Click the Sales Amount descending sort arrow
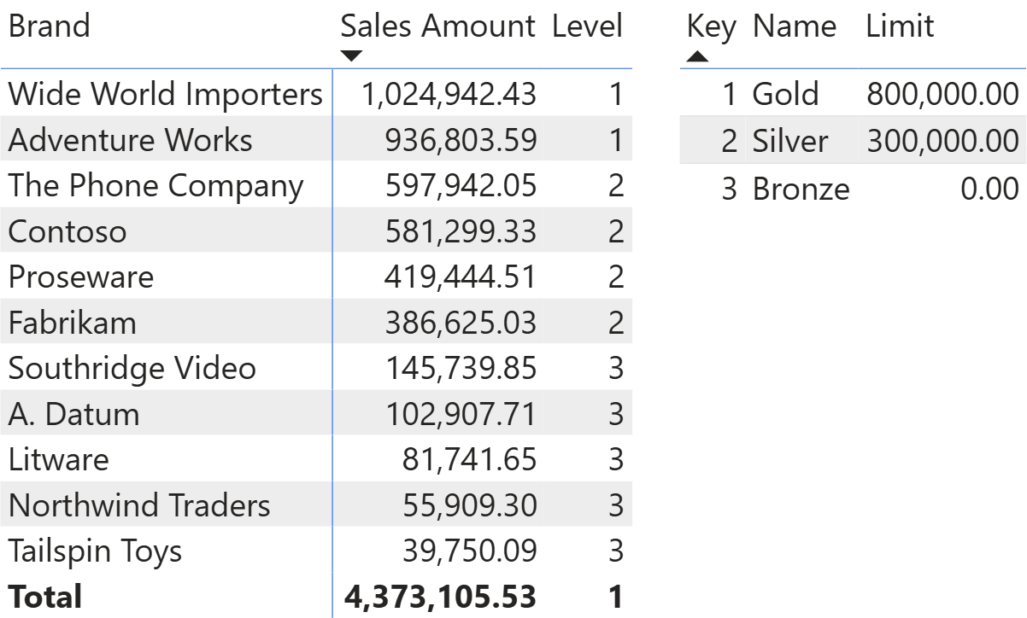1027x618 pixels. tap(351, 56)
